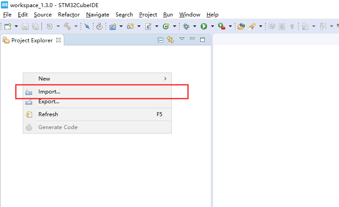Toggle the Word Wrap toolbar icon
This screenshot has height=207, width=339.
(272, 26)
